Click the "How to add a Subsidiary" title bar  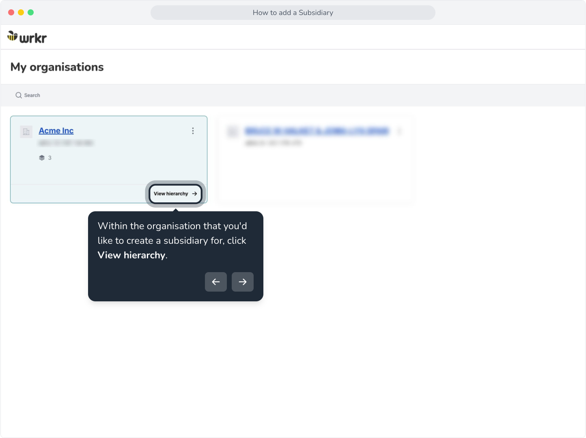[293, 13]
